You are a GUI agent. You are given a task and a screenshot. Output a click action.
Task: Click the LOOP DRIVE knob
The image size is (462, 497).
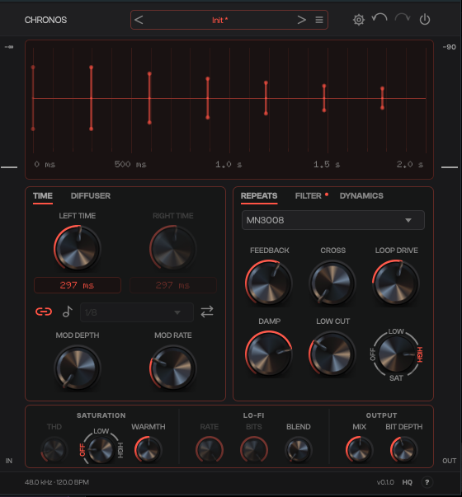click(x=396, y=283)
